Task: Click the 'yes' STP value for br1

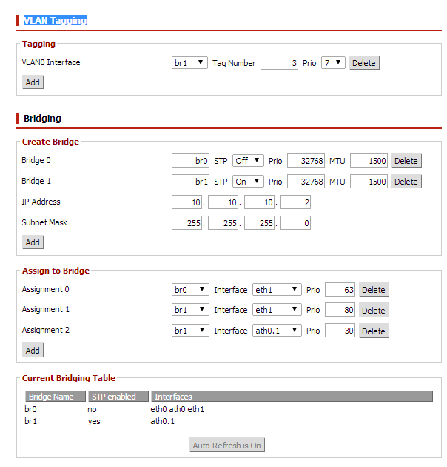Action: pos(94,422)
